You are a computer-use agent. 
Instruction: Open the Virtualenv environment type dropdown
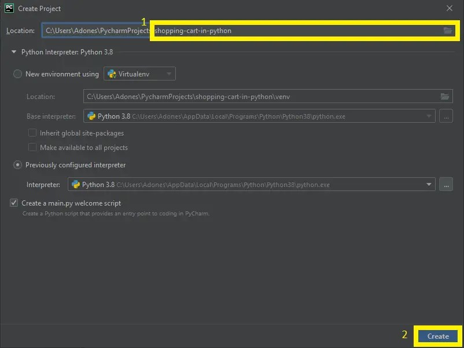coord(170,74)
